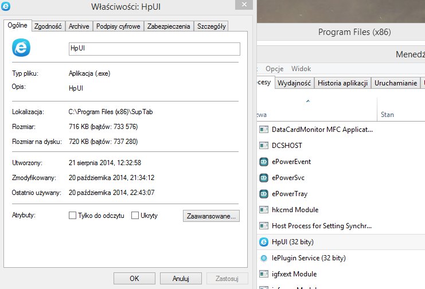Click the igfxext Module process icon

click(x=264, y=274)
